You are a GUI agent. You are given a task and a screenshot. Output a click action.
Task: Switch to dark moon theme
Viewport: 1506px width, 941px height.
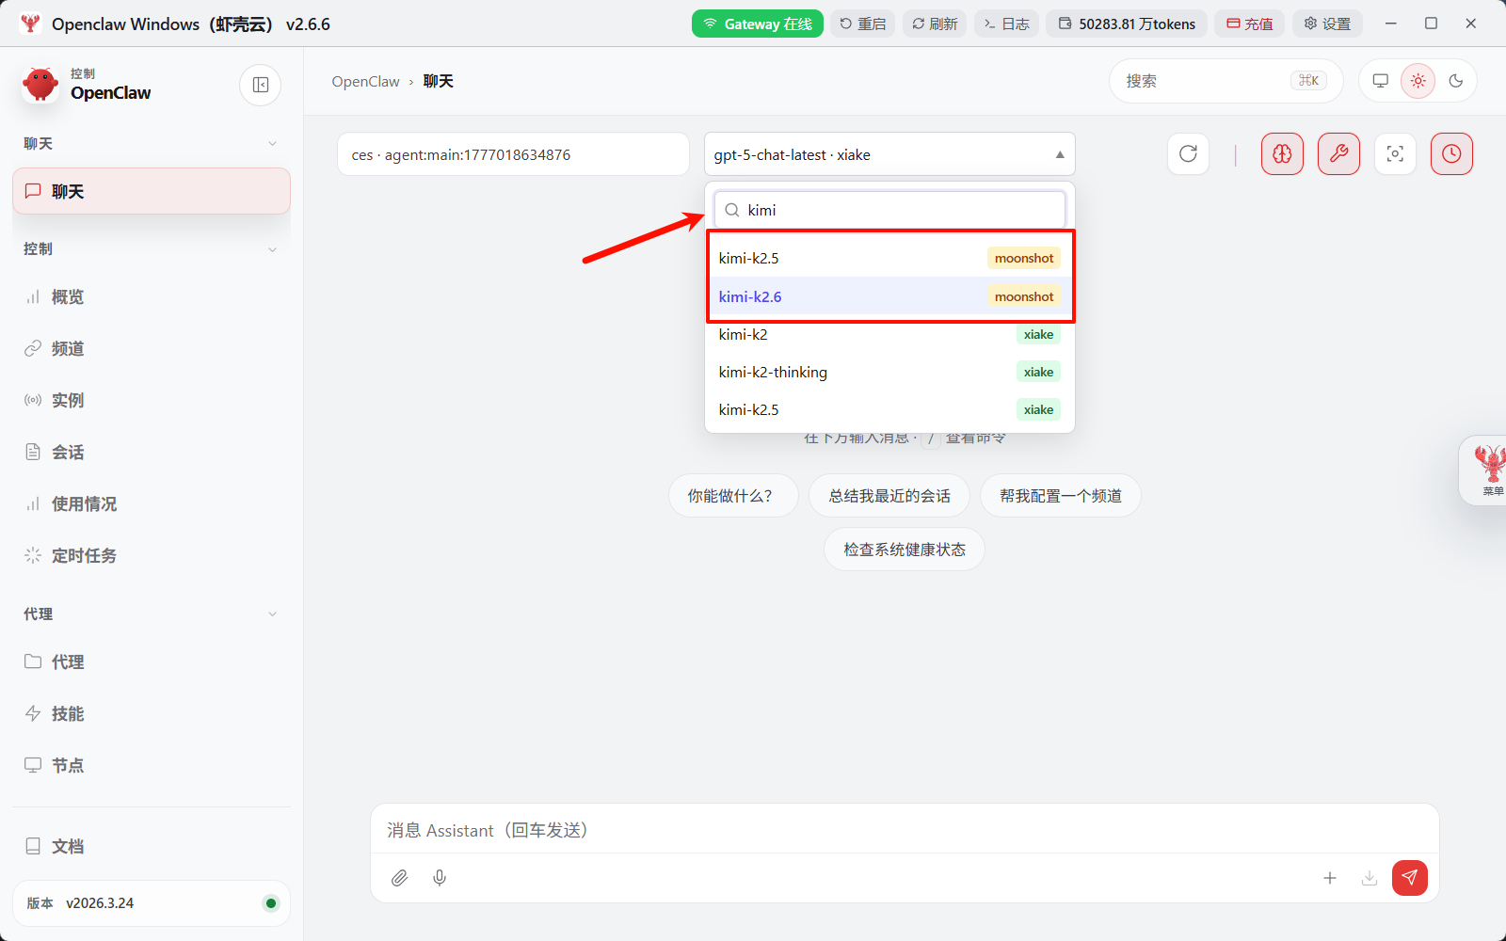pos(1456,81)
